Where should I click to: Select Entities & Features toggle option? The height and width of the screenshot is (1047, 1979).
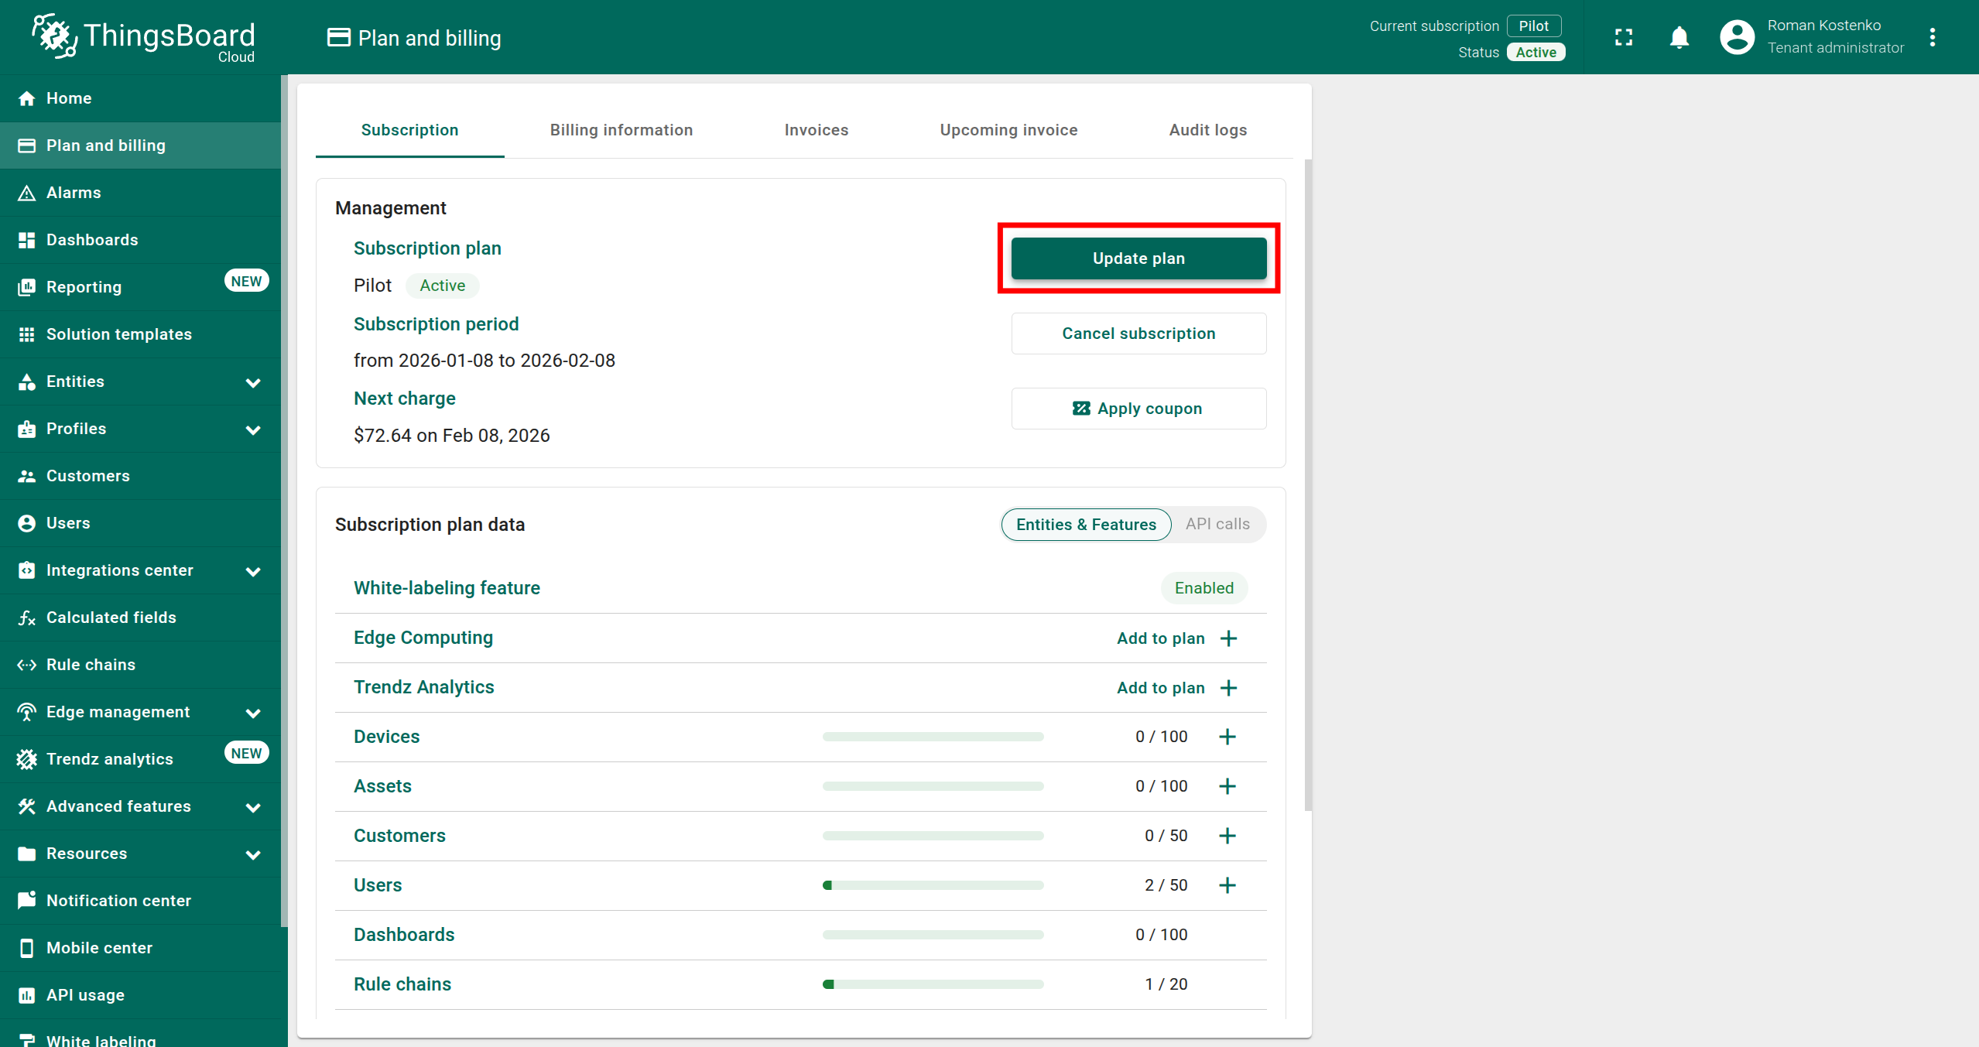(x=1086, y=525)
